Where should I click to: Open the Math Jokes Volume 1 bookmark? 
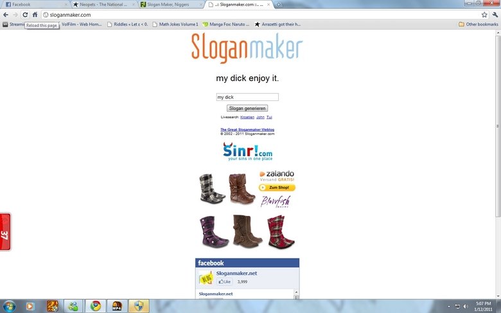point(175,24)
